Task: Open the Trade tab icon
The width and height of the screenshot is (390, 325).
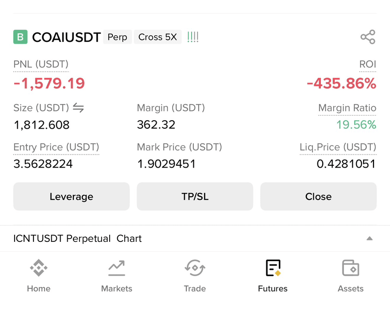Action: pyautogui.click(x=195, y=268)
